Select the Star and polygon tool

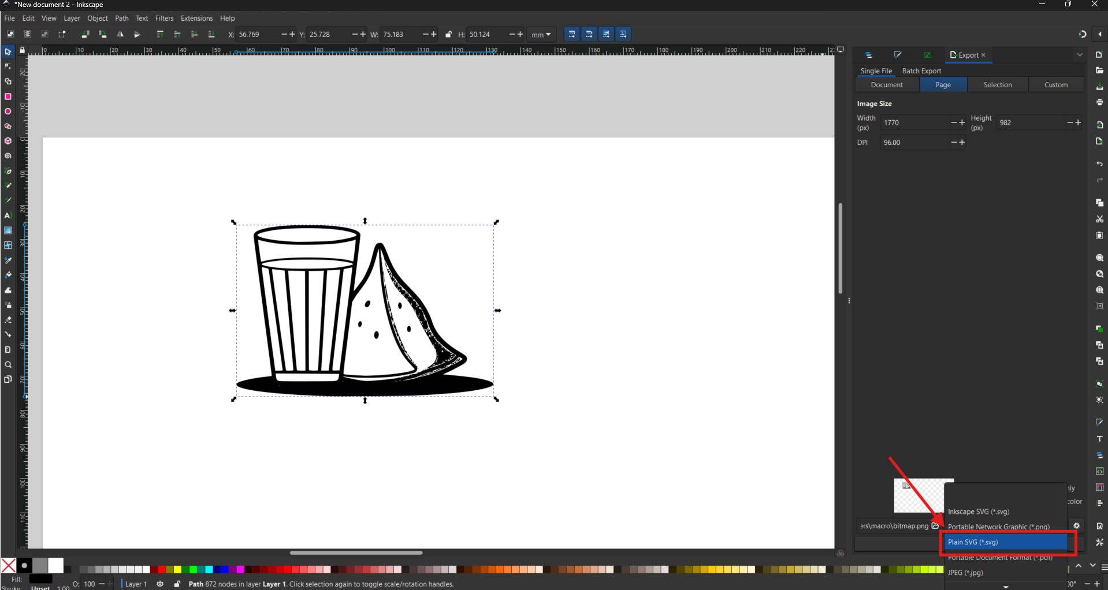(8, 126)
